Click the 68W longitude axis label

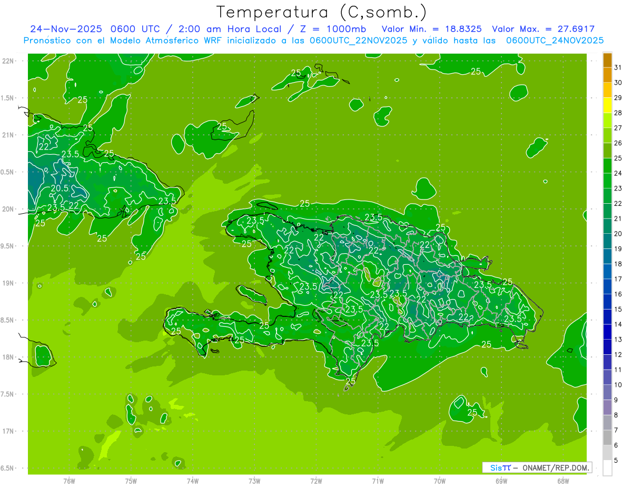click(562, 481)
